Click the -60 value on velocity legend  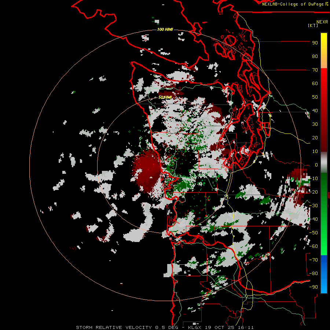point(313,246)
